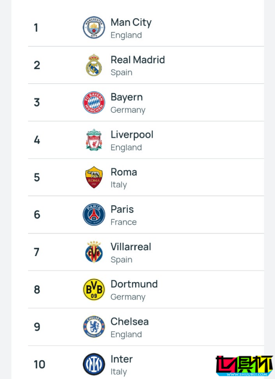Click the Inter Milan club crest

pos(94,364)
